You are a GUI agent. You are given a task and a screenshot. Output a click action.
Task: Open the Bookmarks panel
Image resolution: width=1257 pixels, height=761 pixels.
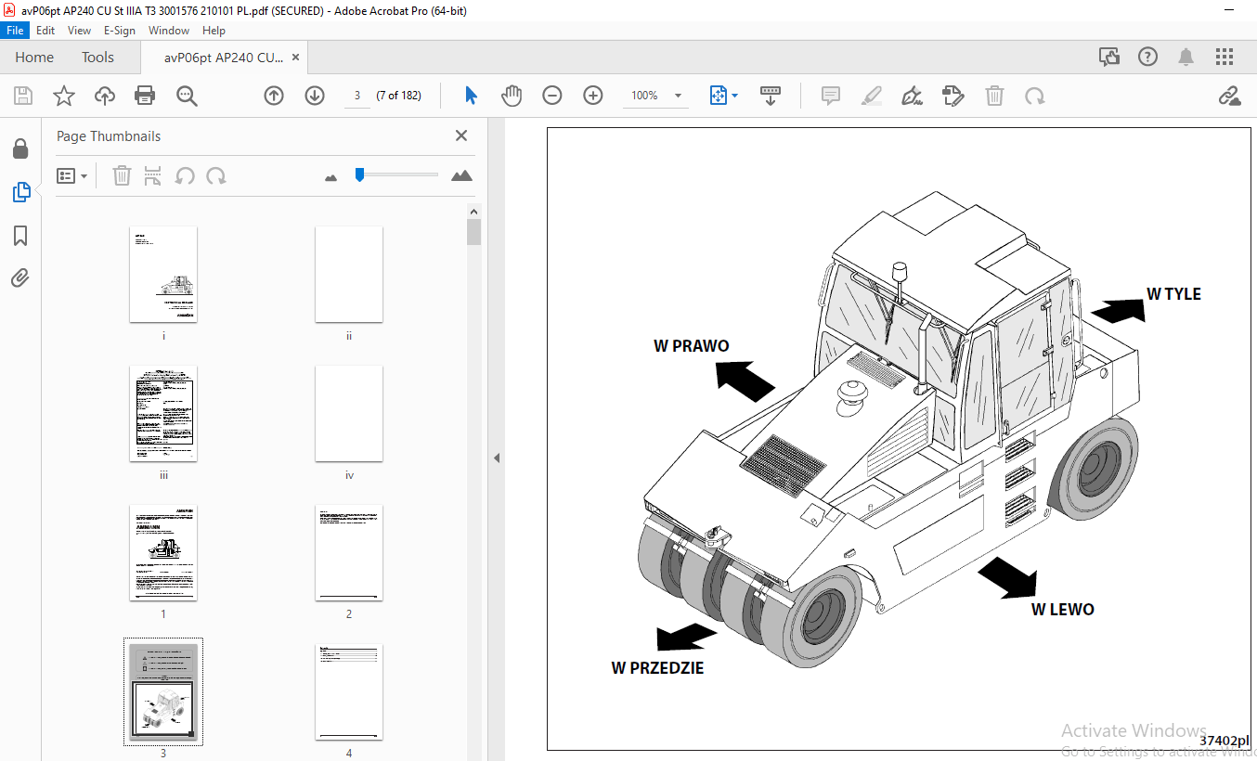[x=20, y=236]
